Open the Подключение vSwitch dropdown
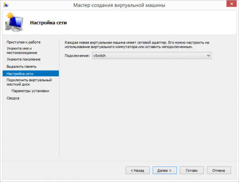Viewport: 239px width, 182px height. [x=151, y=56]
